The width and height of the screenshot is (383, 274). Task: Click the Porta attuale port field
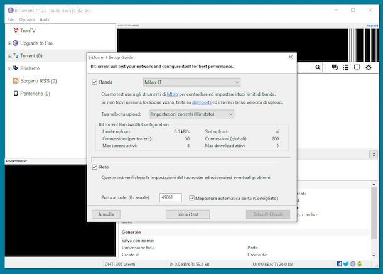(x=171, y=197)
